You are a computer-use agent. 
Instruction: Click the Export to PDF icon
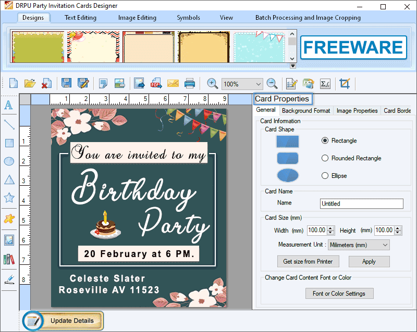[156, 83]
